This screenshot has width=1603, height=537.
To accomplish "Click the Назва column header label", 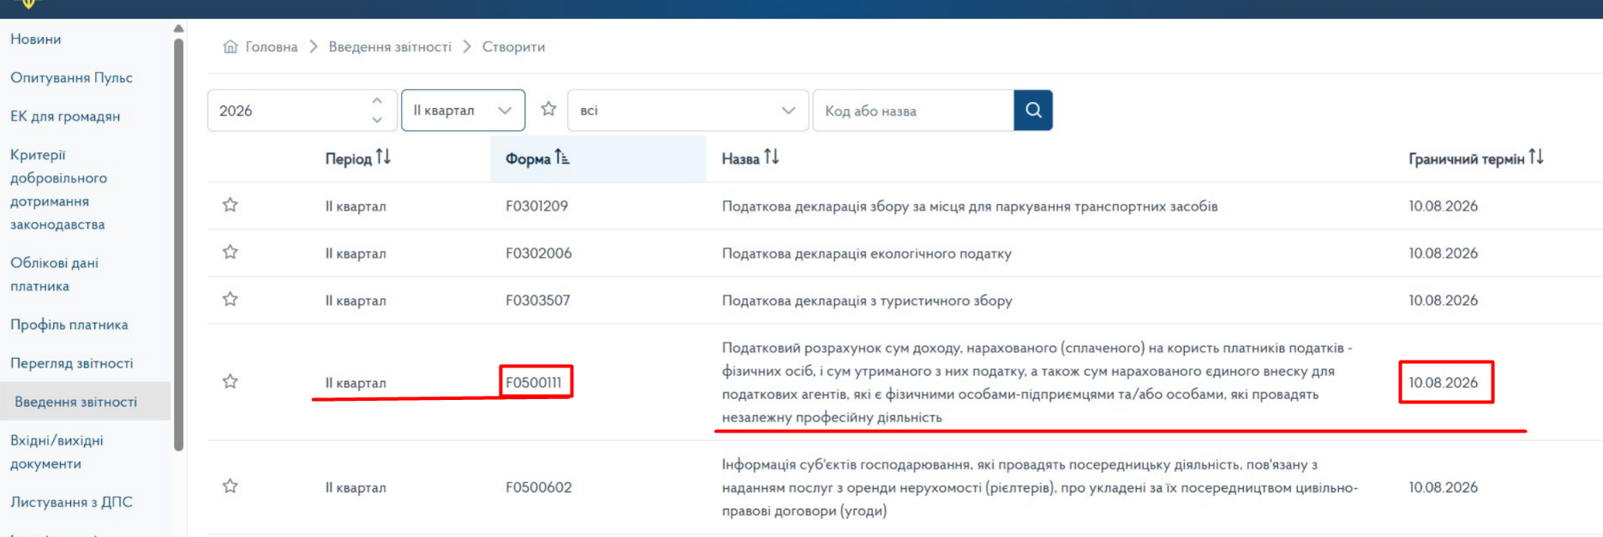I will click(740, 158).
